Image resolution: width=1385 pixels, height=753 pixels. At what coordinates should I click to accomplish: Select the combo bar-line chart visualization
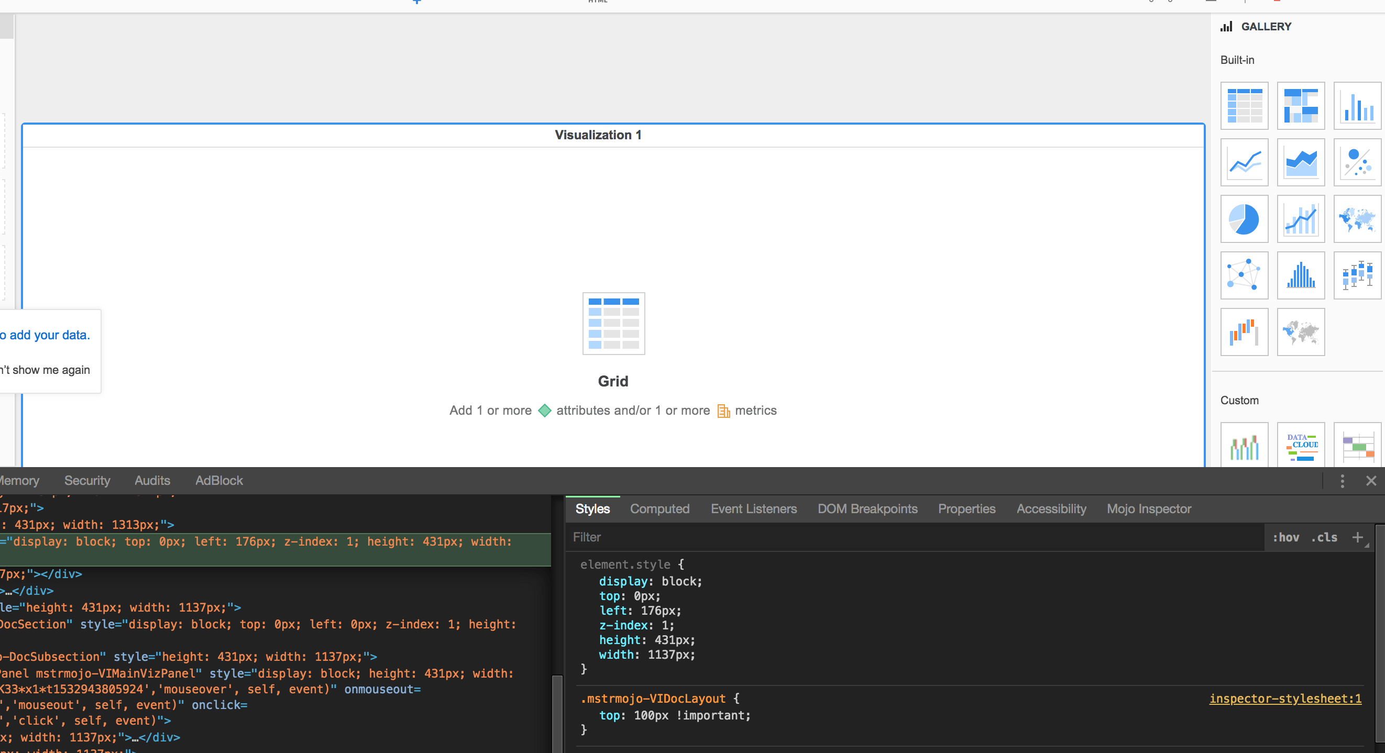tap(1301, 219)
